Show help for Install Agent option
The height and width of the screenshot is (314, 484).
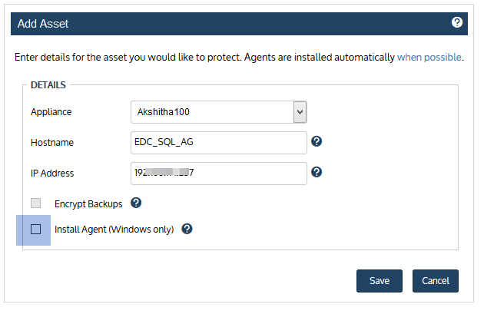tap(187, 229)
